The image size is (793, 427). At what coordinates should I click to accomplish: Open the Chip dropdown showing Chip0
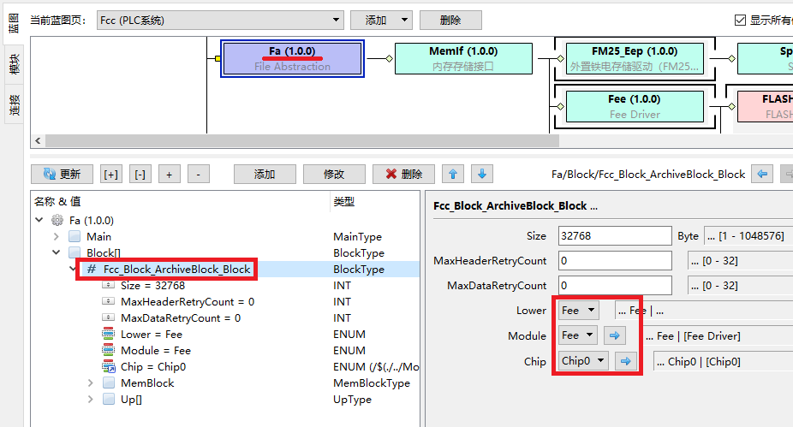[x=584, y=361]
